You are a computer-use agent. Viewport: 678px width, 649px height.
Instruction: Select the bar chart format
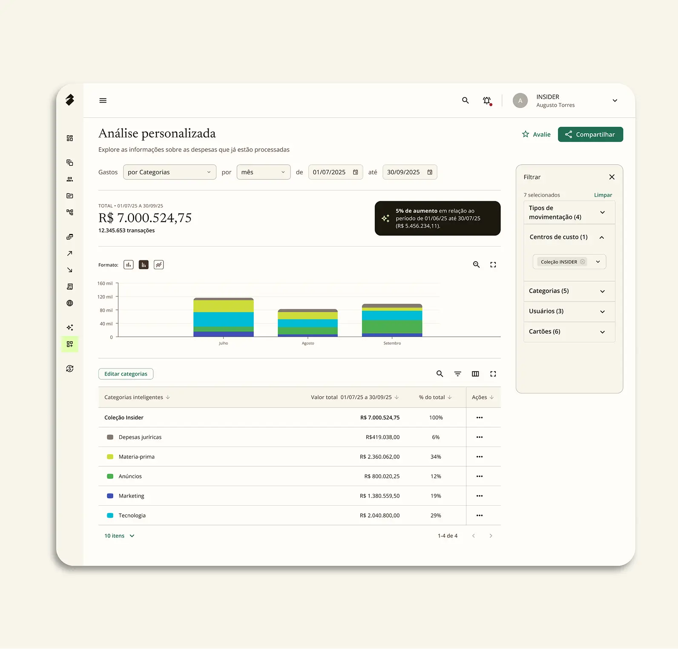(x=129, y=265)
